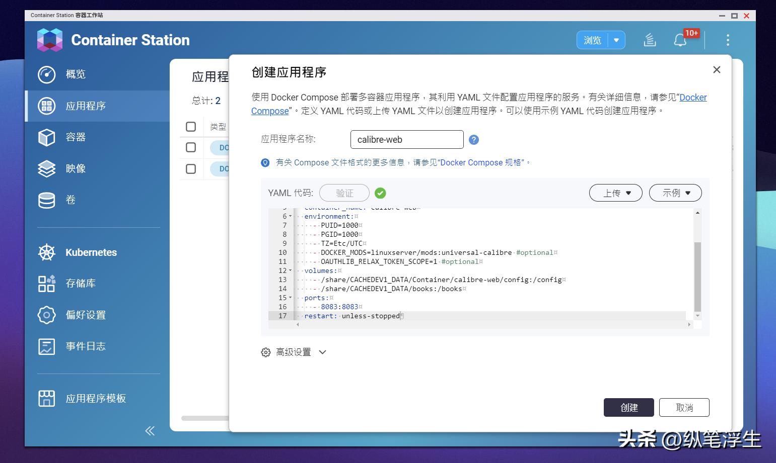776x463 pixels.
Task: Click the PUID=1000 line in YAML
Action: pyautogui.click(x=339, y=226)
